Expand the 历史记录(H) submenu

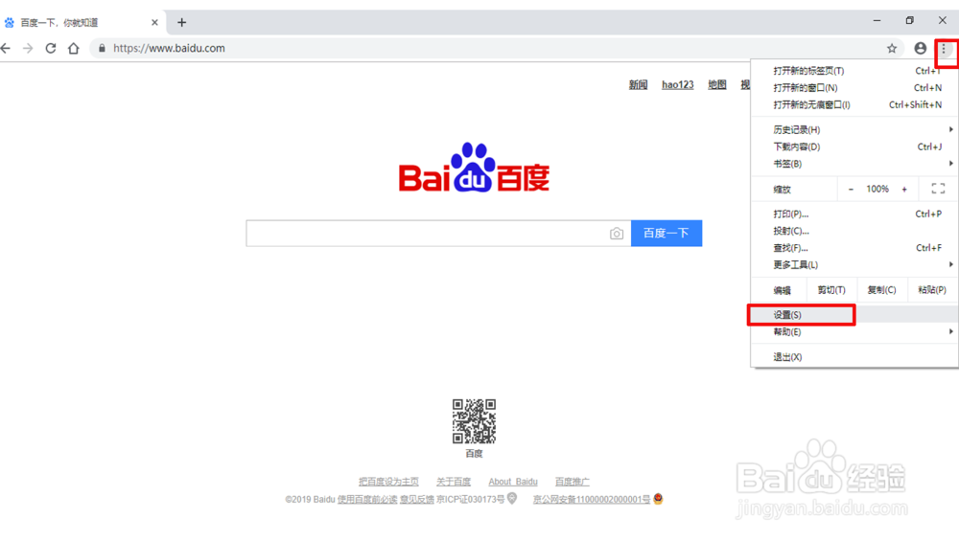(x=855, y=129)
